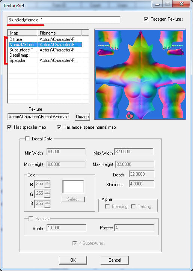The image size is (193, 271).
Task: Increase the G value with up arrow
Action: click(x=47, y=192)
